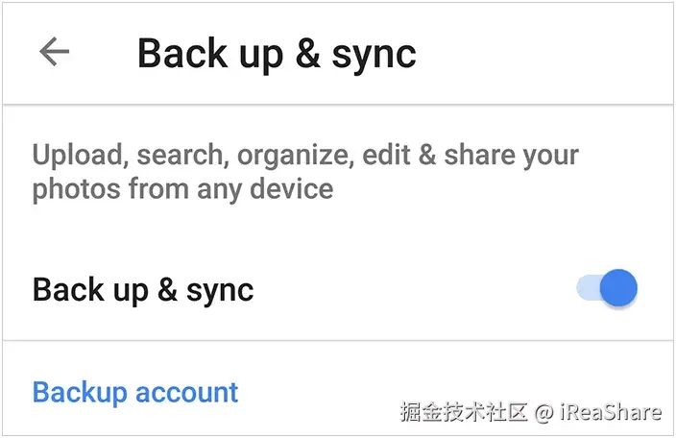This screenshot has width=676, height=438.
Task: Click the 'Upload, search, organize' text line
Action: (x=305, y=155)
